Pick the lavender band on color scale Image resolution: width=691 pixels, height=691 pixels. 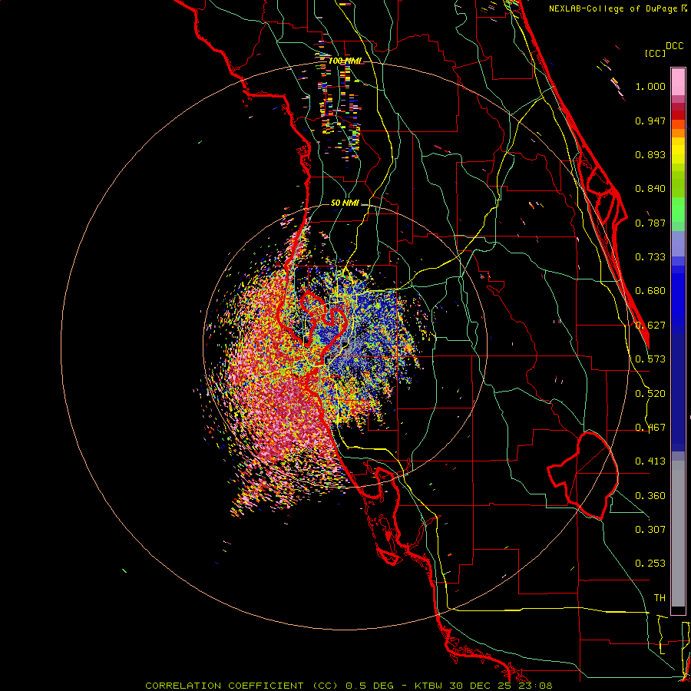(678, 244)
